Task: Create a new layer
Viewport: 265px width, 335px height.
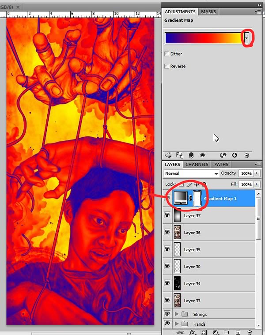Action: [238, 332]
